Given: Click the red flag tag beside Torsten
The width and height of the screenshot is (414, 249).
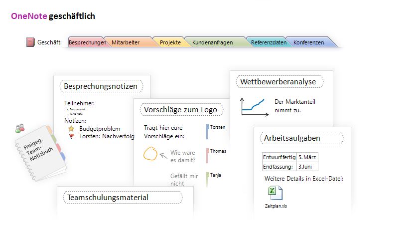Looking at the screenshot, I should (x=72, y=136).
